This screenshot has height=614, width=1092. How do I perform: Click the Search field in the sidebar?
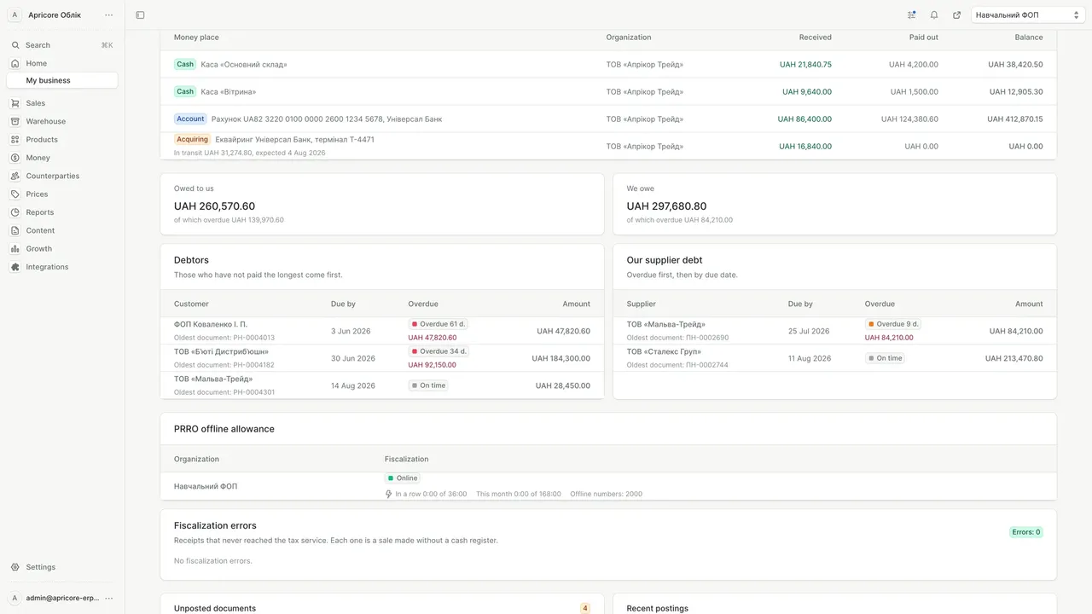click(x=62, y=45)
